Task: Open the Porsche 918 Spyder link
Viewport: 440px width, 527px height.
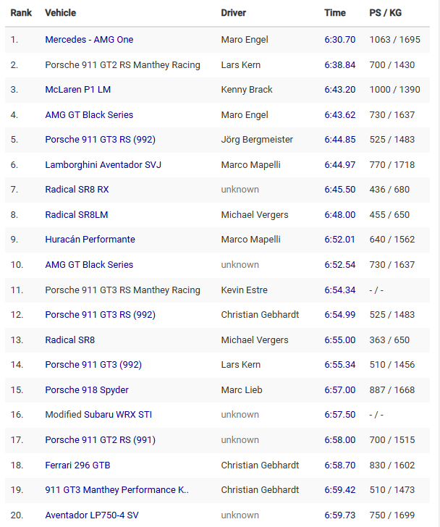Action: 87,390
